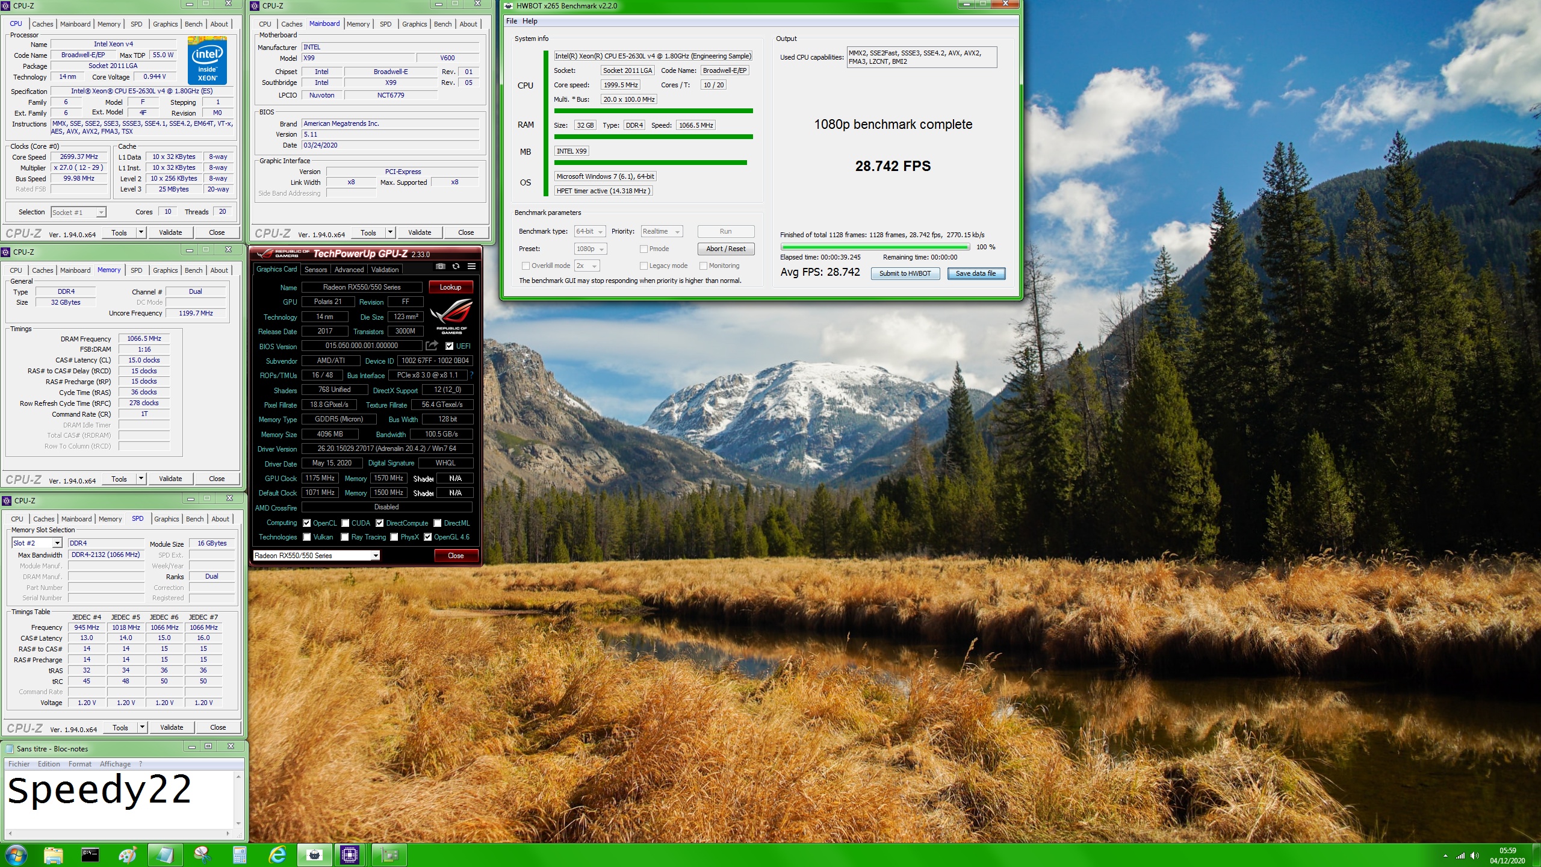The height and width of the screenshot is (867, 1541).
Task: Open the Socket #1 selection dropdown
Action: pos(78,212)
